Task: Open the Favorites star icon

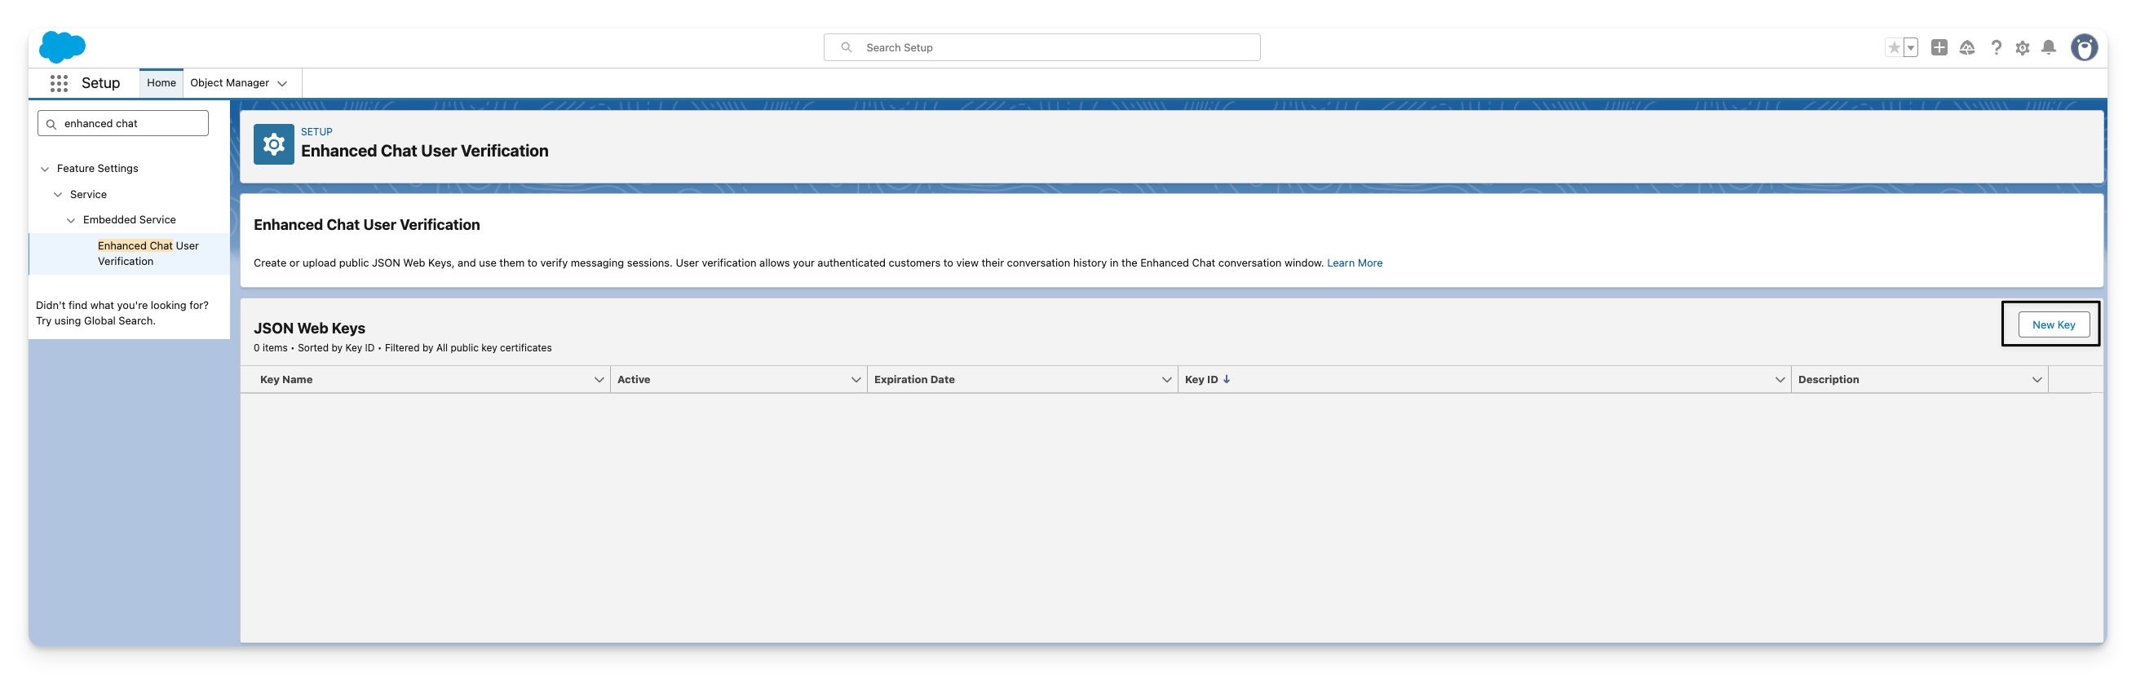Action: coord(1893,48)
